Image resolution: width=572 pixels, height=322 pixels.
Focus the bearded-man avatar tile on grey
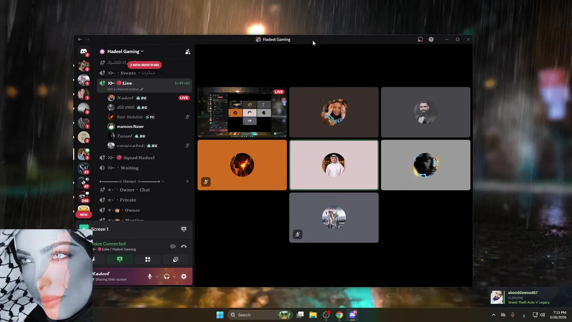click(425, 112)
